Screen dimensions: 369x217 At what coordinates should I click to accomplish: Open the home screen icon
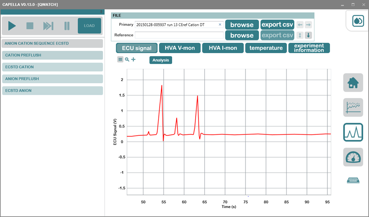point(353,83)
